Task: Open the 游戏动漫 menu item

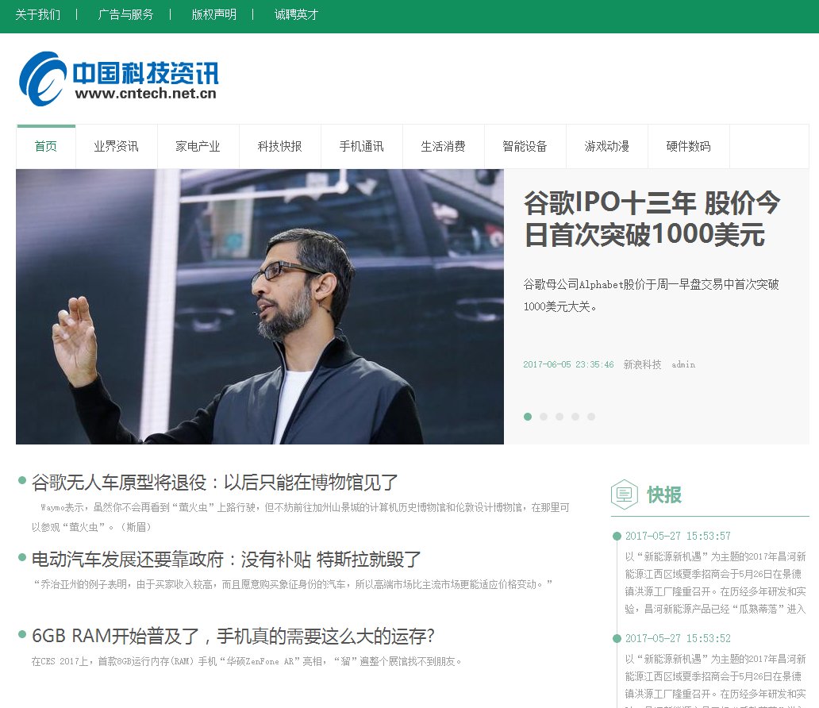Action: point(606,147)
